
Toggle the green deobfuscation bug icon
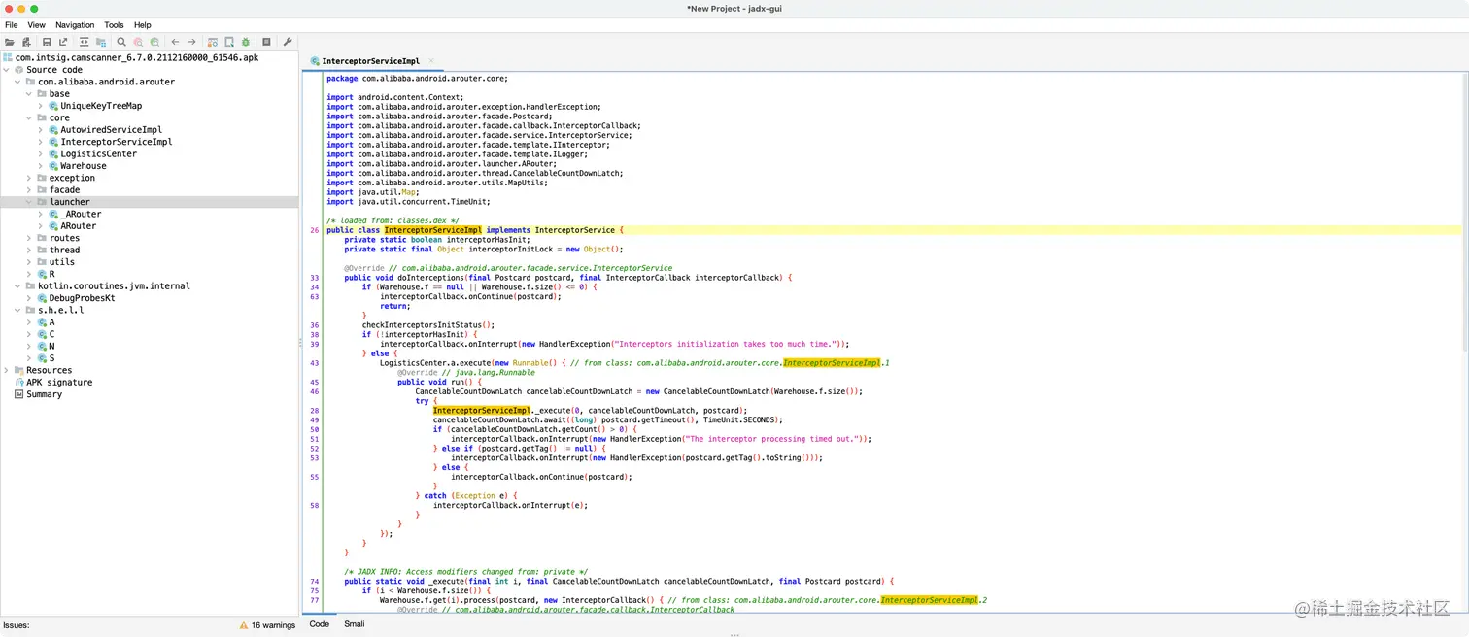click(x=246, y=42)
